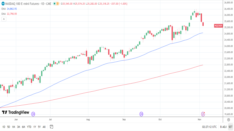Image resolution: width=234 pixels, height=131 pixels.
Task: Toggle the orange D data-mode badge
Action: pyautogui.click(x=58, y=4)
